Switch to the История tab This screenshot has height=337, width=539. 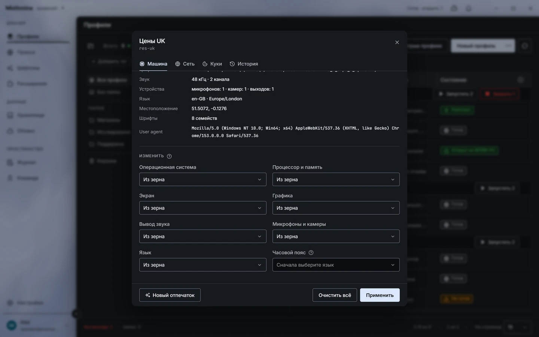[x=244, y=64]
